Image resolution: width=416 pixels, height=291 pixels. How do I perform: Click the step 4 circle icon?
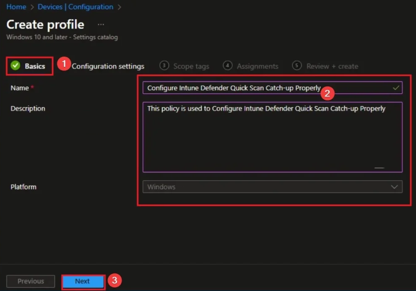(228, 65)
